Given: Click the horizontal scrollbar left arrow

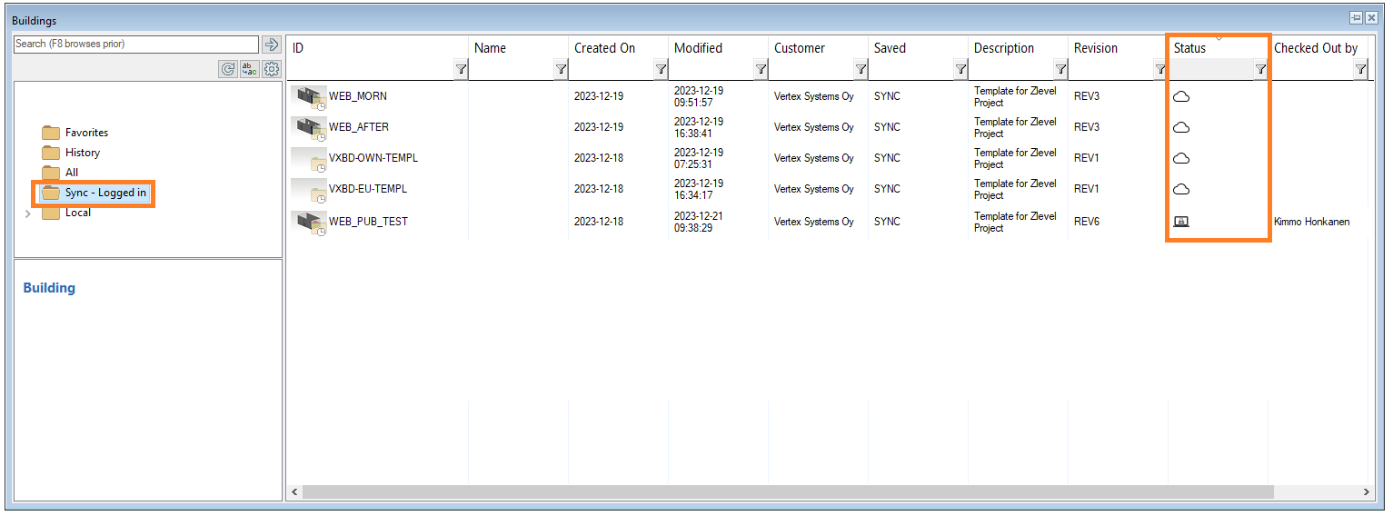Looking at the screenshot, I should point(294,491).
